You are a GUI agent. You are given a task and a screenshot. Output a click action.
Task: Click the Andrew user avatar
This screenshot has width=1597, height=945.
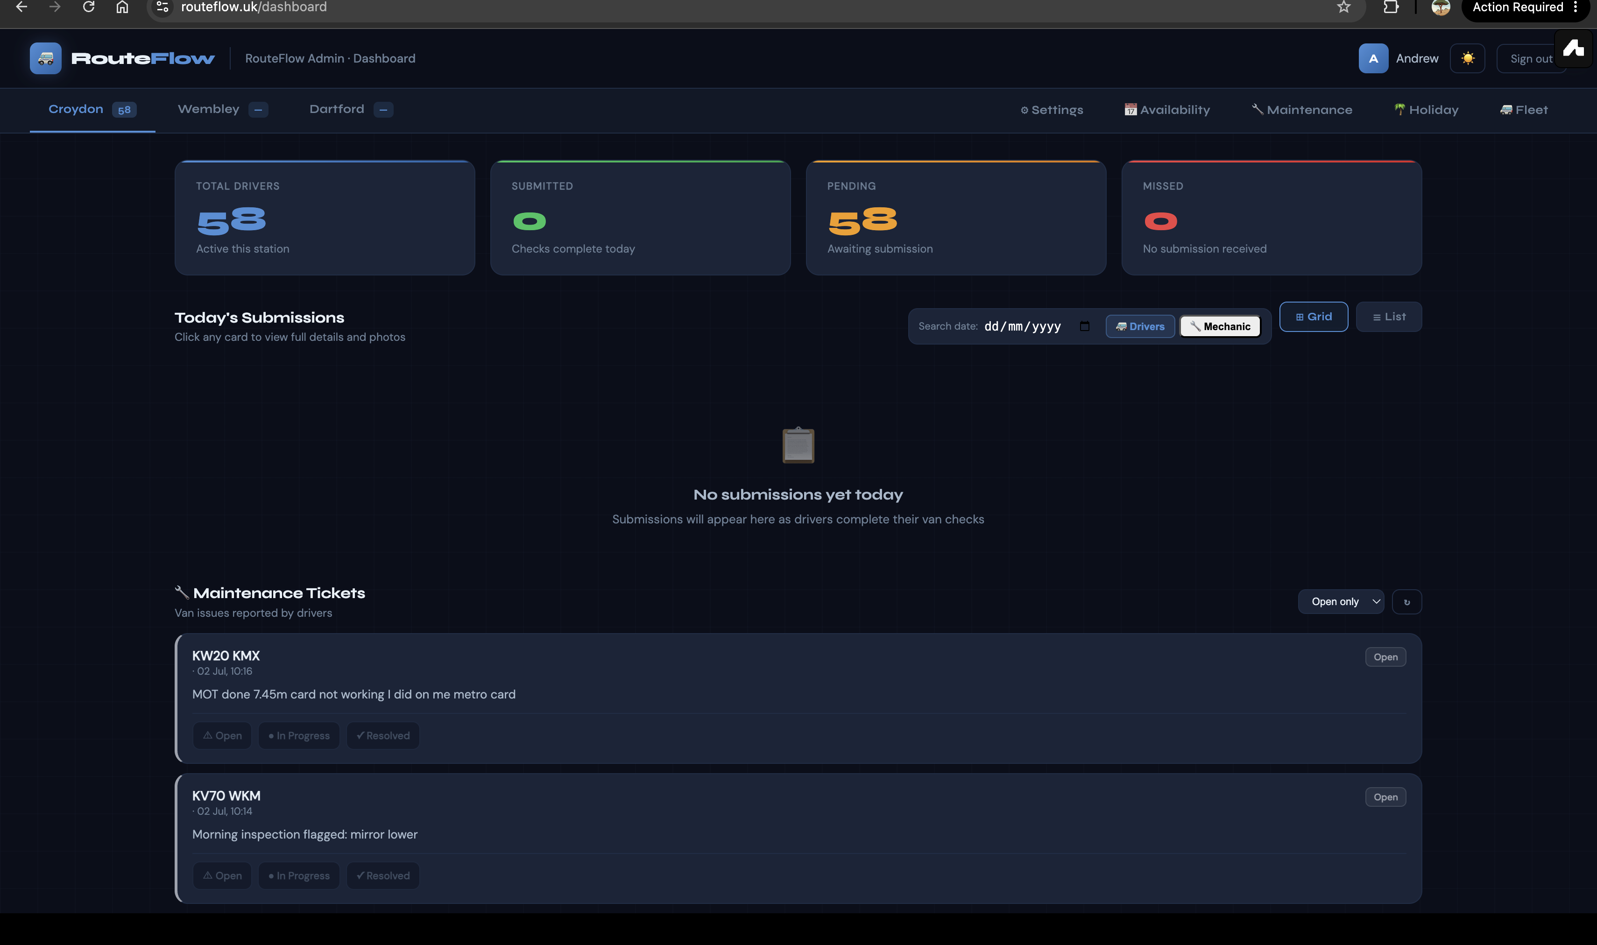pyautogui.click(x=1373, y=58)
